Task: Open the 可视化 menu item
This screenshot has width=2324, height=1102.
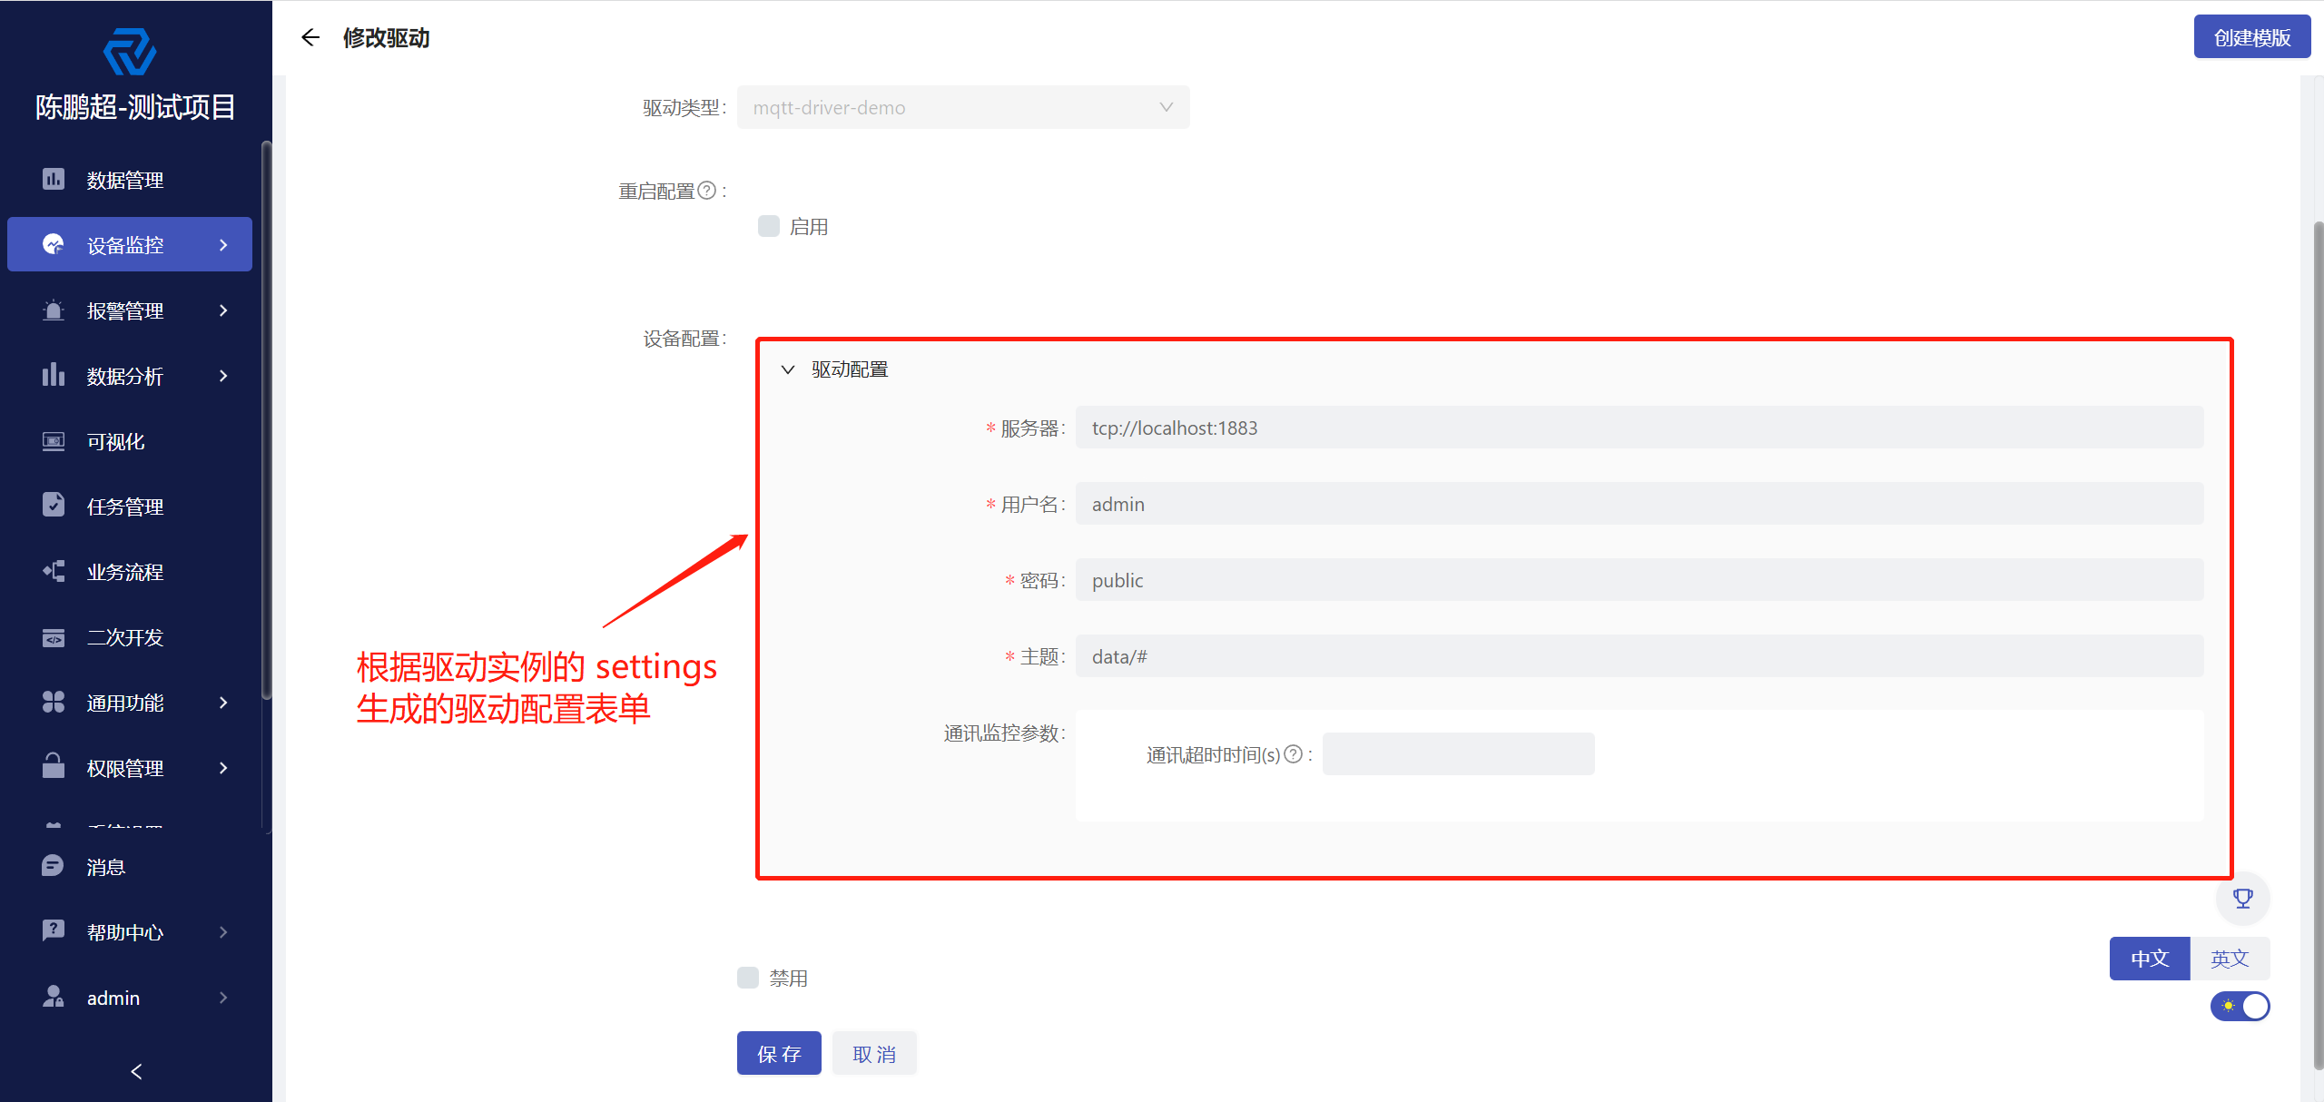Action: tap(130, 441)
